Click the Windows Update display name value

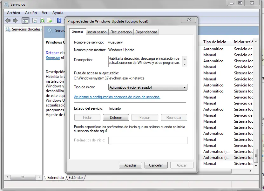tap(121, 50)
